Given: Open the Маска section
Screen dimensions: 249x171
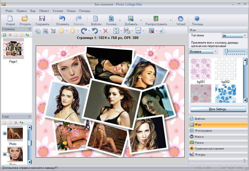Looking at the screenshot, I should point(218,136).
